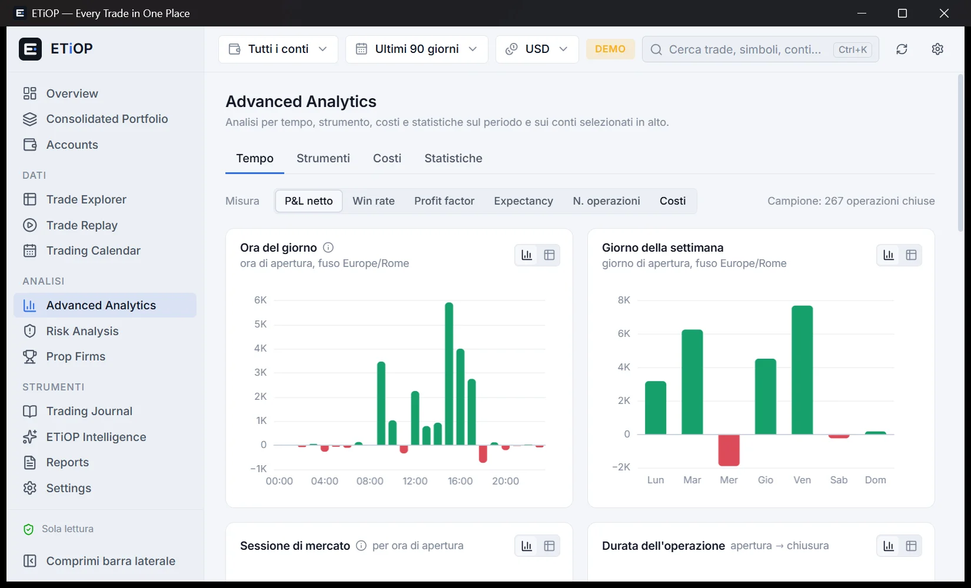Click the refresh data icon
Screen dimensions: 971x588
coord(902,49)
